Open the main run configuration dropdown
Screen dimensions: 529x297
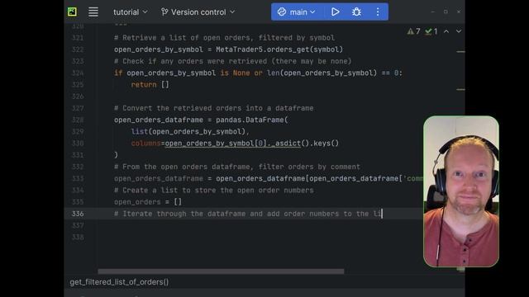(296, 12)
